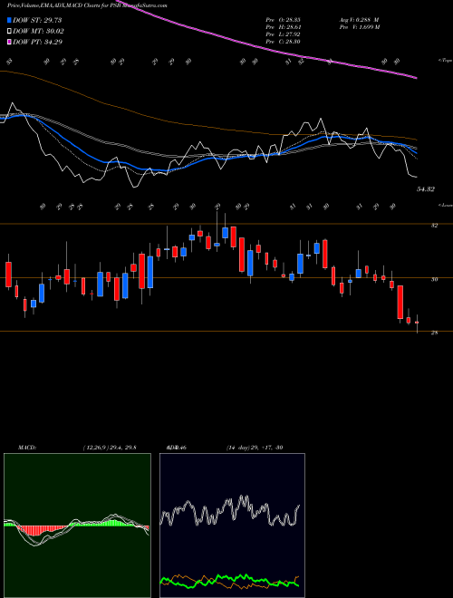Open the green MACD histogram panel
Image resolution: width=453 pixels, height=598 pixels.
point(77,526)
